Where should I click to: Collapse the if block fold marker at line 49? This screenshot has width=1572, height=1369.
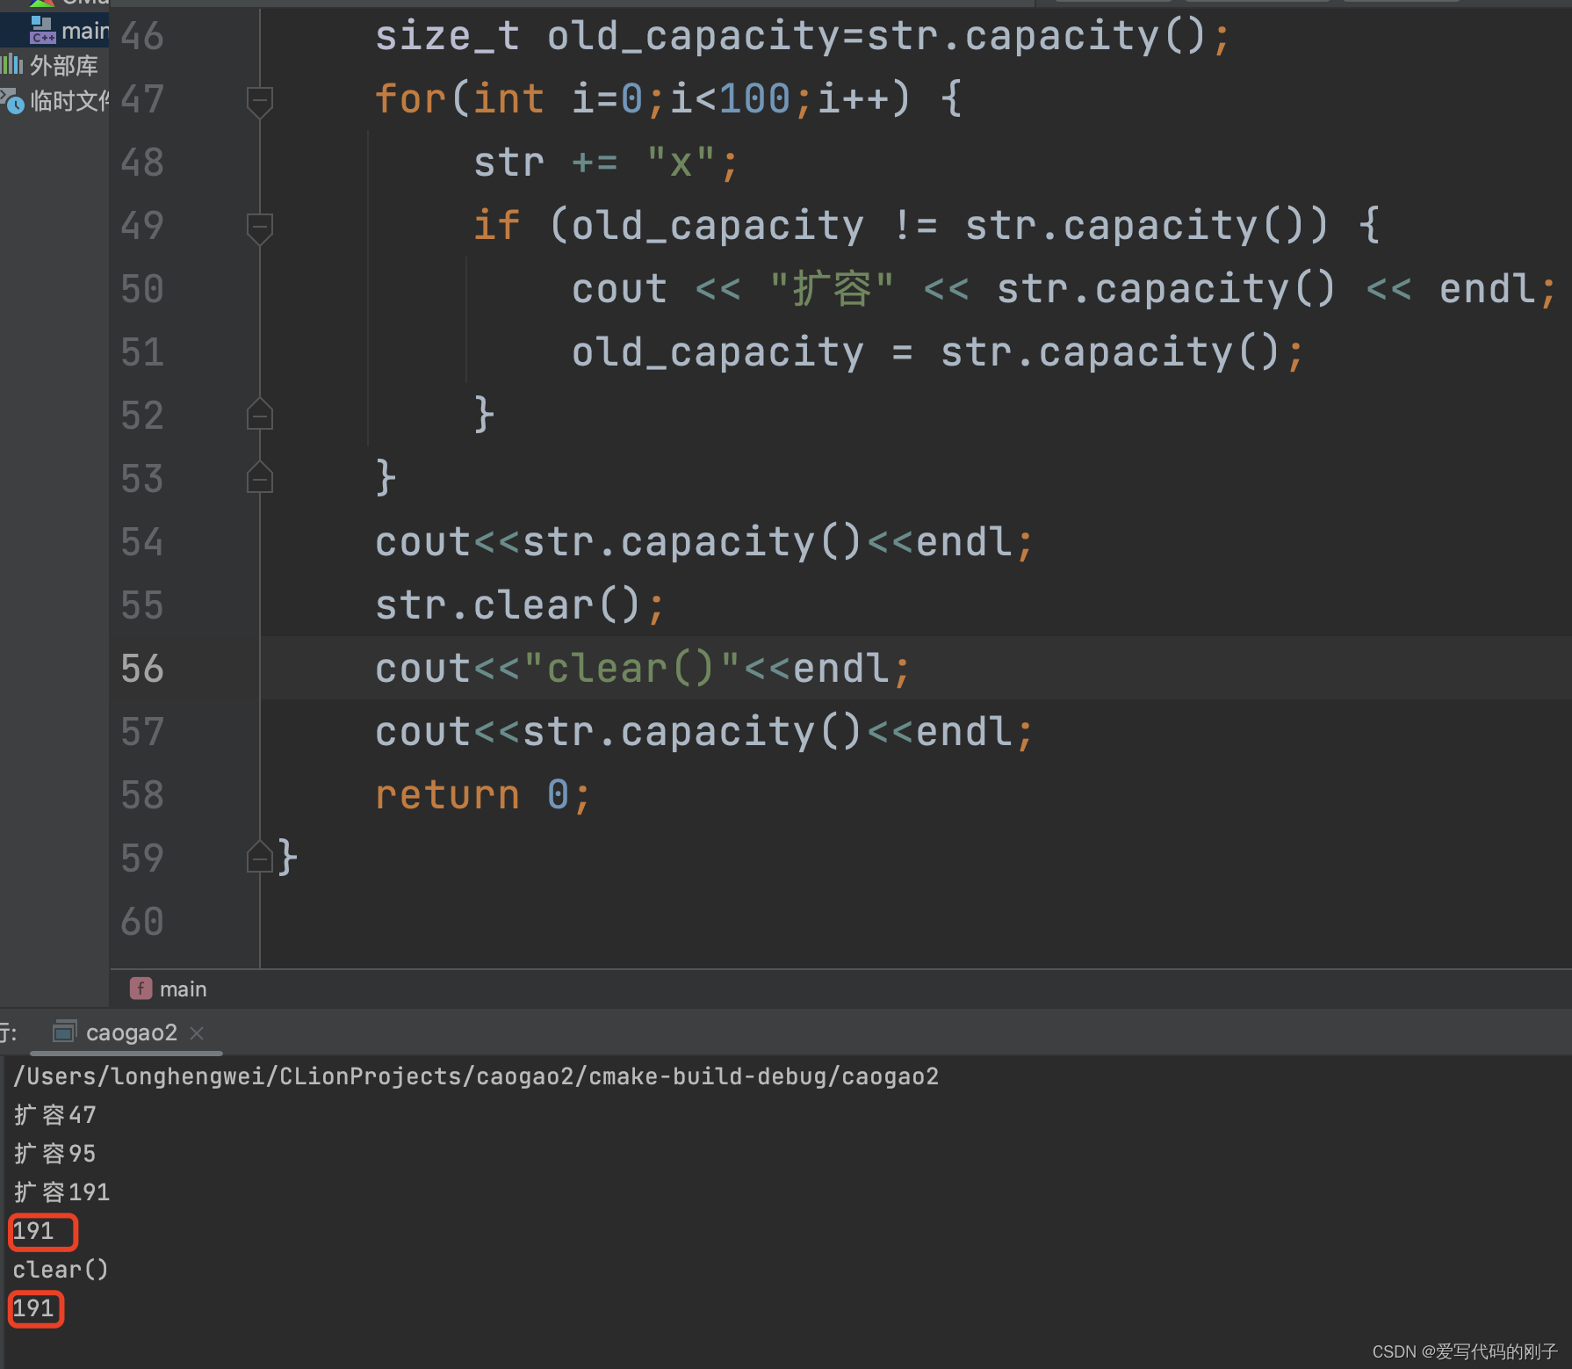260,228
